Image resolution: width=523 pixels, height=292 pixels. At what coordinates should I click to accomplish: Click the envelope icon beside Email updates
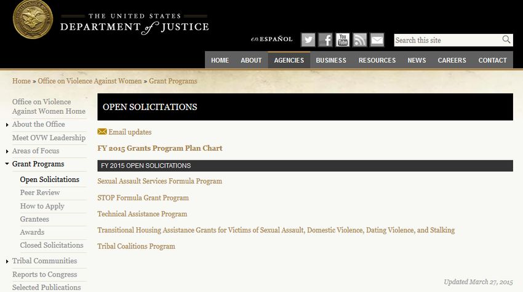pos(102,132)
